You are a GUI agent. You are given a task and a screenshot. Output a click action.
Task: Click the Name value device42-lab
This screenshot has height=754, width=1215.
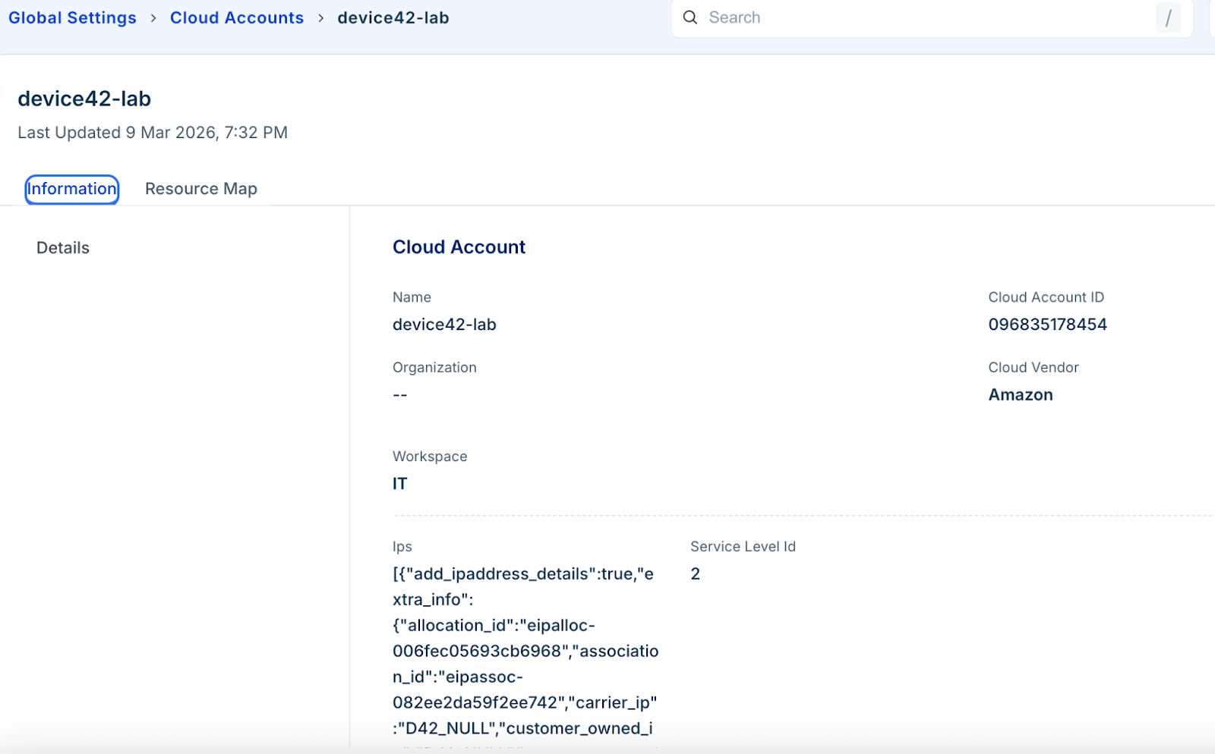pos(444,325)
